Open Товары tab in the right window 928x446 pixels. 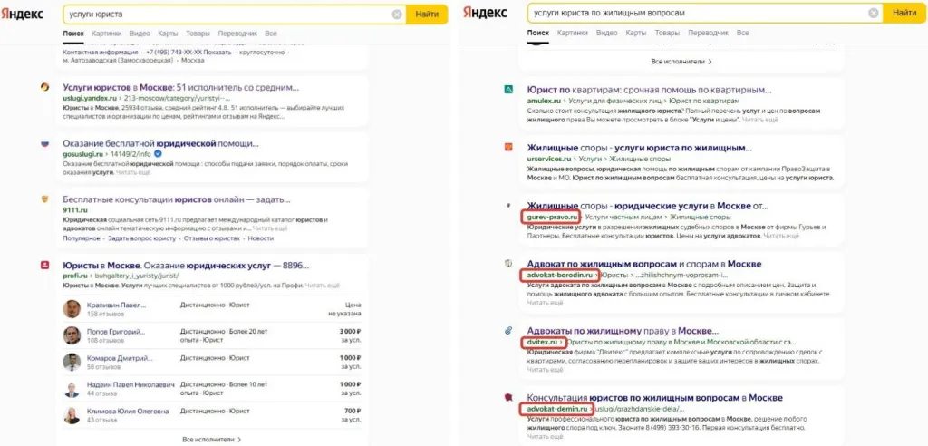pyautogui.click(x=667, y=34)
